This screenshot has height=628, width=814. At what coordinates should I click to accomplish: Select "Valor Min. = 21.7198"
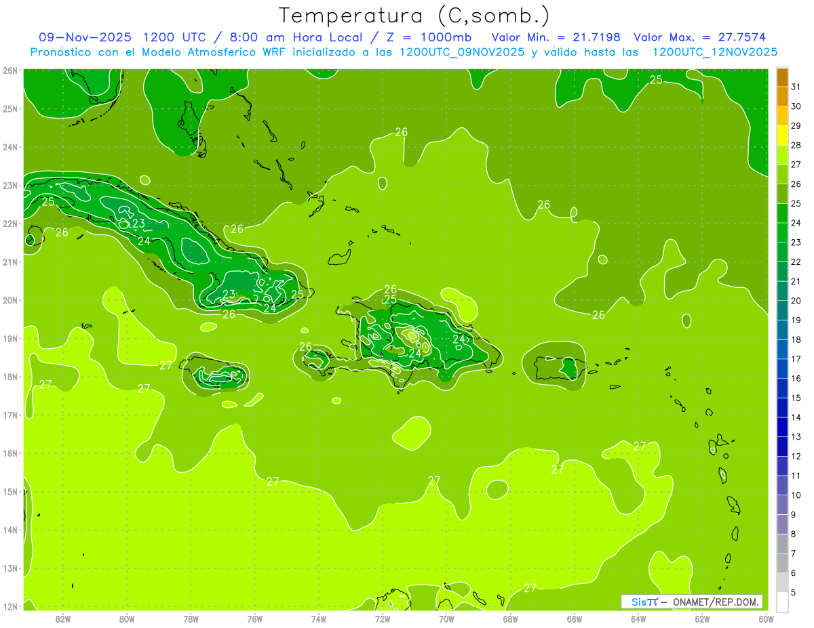[x=556, y=37]
